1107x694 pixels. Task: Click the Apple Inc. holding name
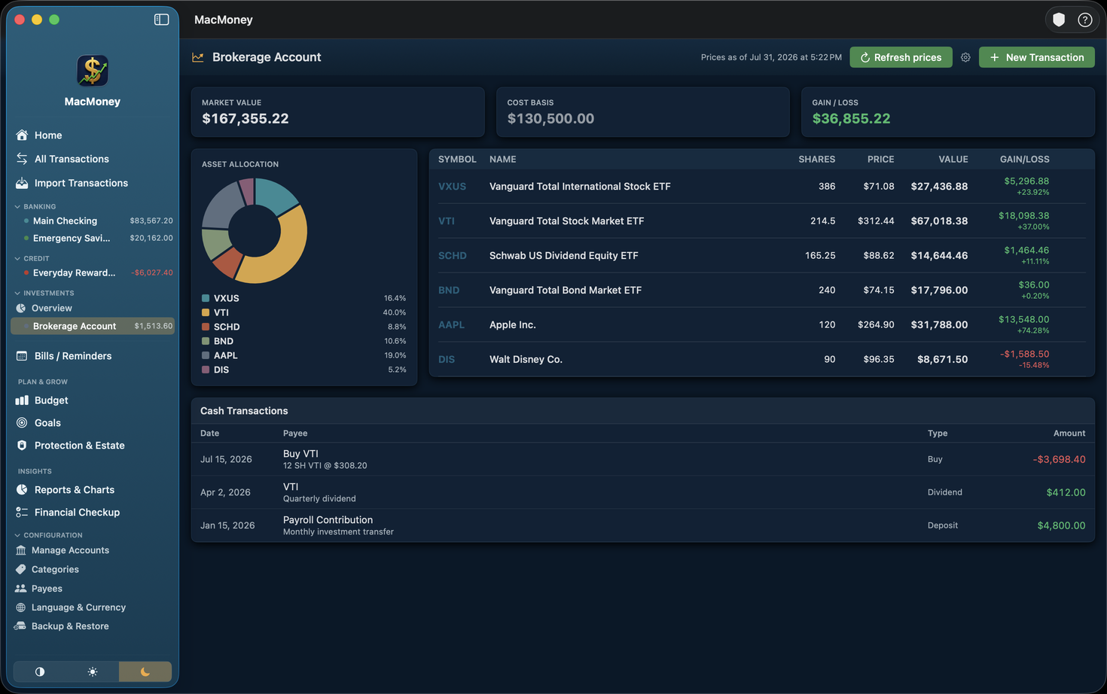tap(514, 325)
